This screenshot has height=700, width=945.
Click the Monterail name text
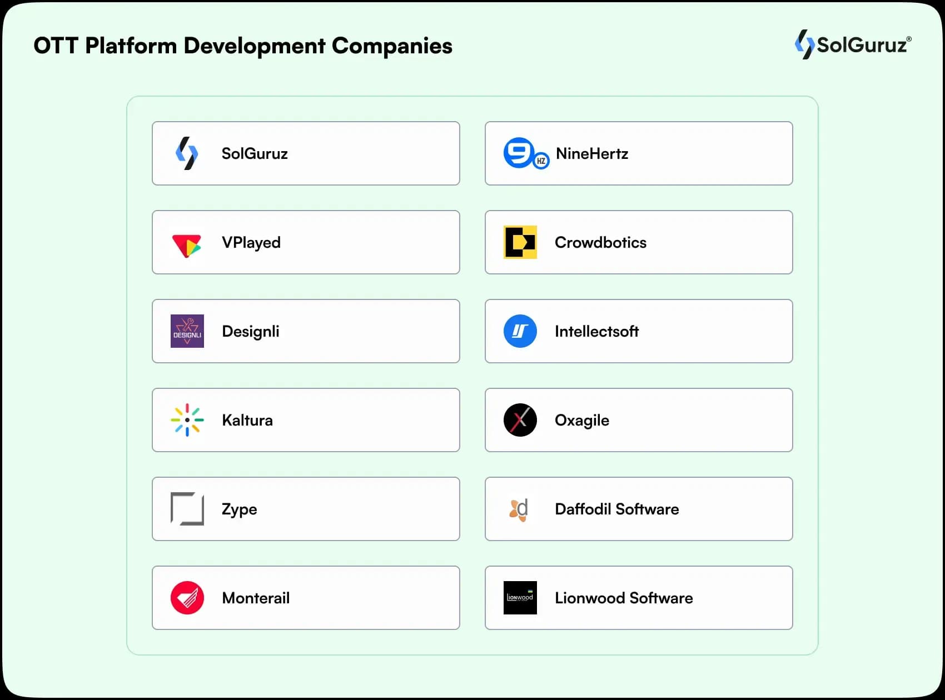click(256, 598)
